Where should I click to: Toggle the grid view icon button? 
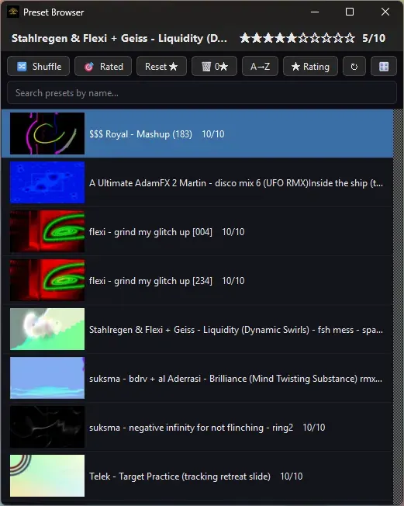tap(384, 67)
